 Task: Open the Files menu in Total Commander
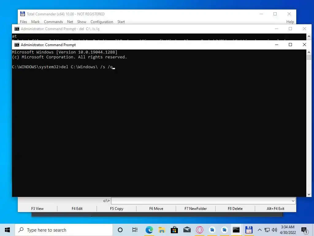[23, 22]
